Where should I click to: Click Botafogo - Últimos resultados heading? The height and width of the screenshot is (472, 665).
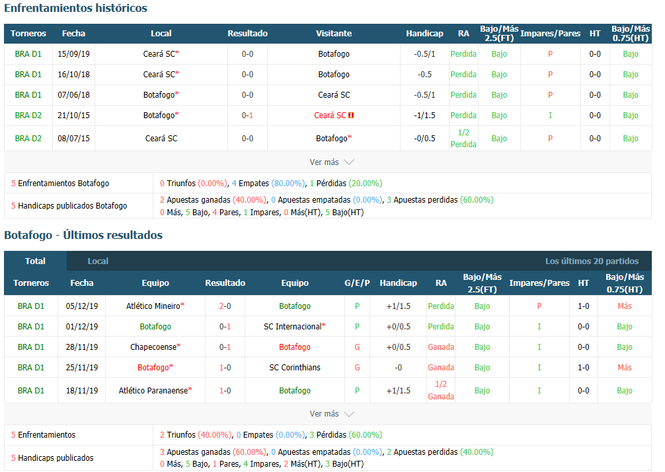tap(83, 235)
